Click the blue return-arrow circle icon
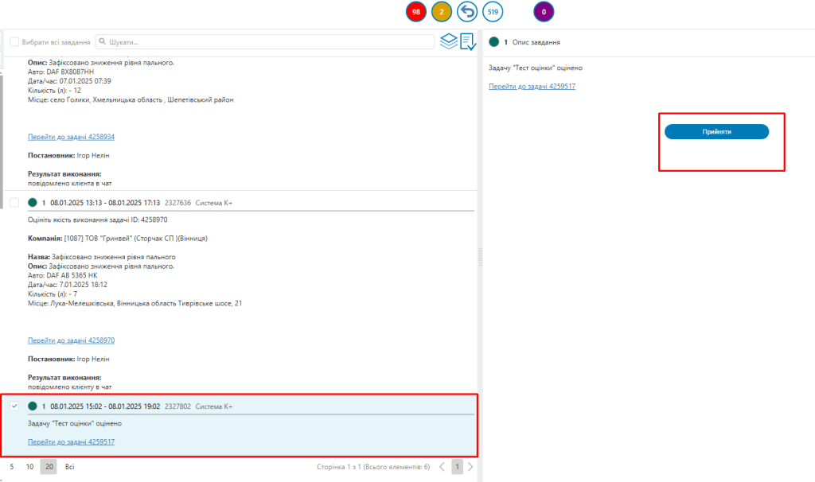Viewport: 815px width, 482px height. point(466,12)
